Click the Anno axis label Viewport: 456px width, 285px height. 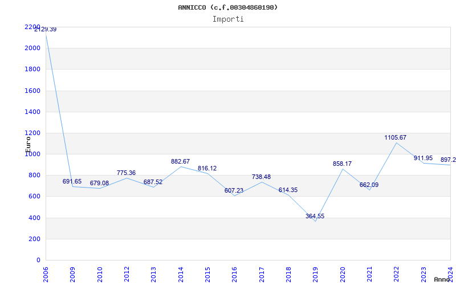click(x=442, y=279)
